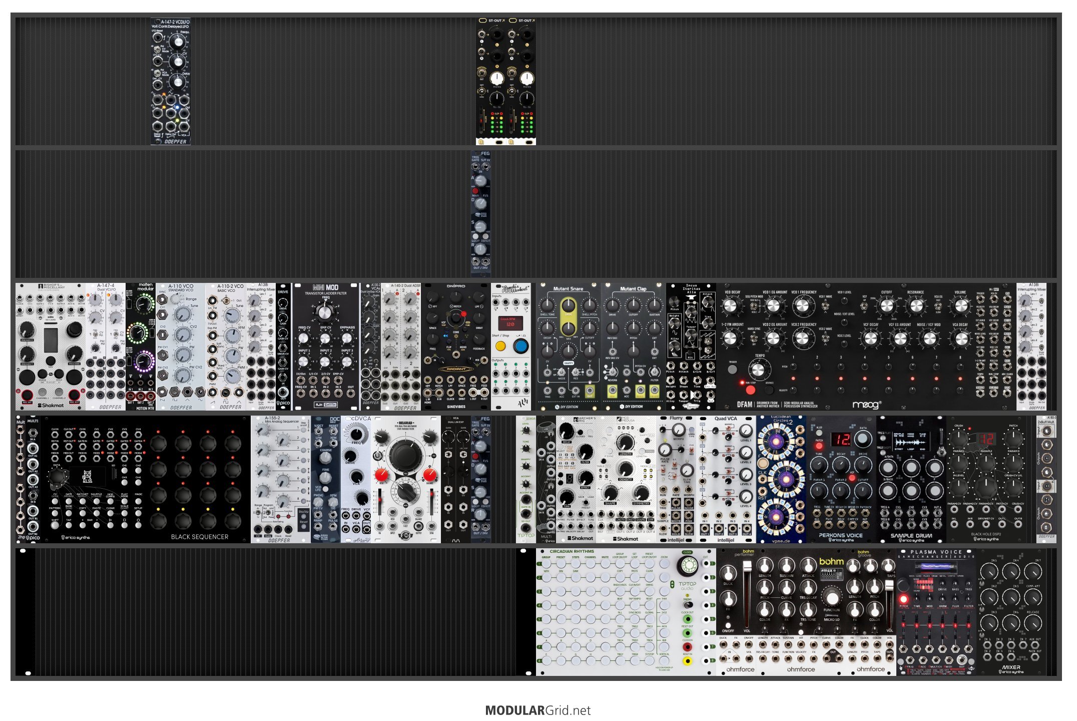Select the lone FEG module in the second rack row
1077x721 pixels.
point(481,213)
